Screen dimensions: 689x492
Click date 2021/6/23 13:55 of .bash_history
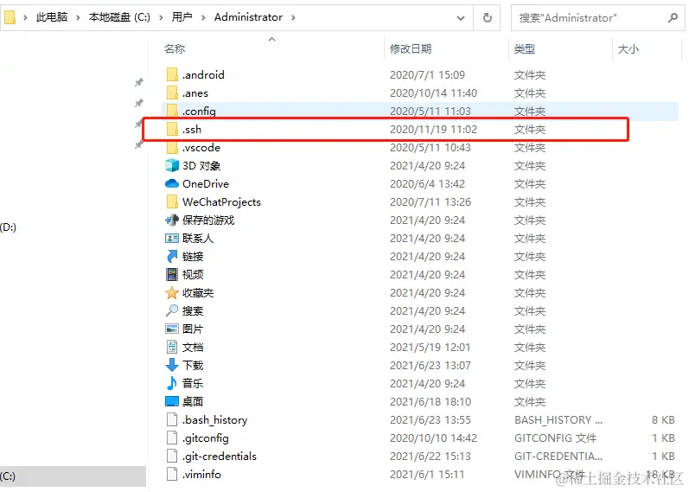[431, 420]
